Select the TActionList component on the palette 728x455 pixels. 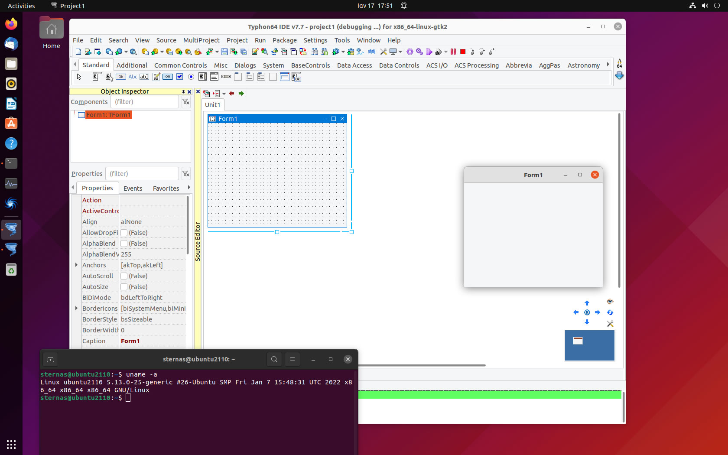(296, 77)
